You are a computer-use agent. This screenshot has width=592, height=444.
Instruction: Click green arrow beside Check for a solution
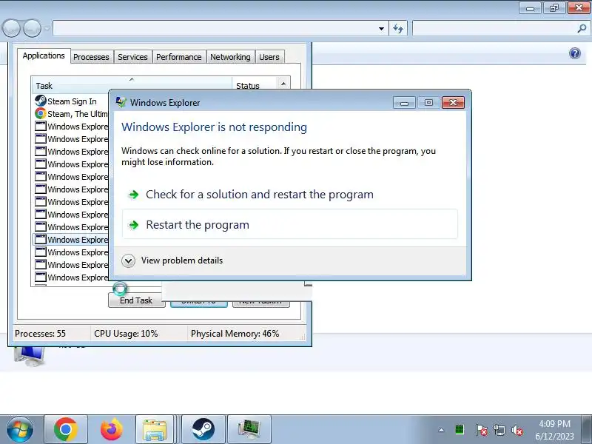(133, 195)
